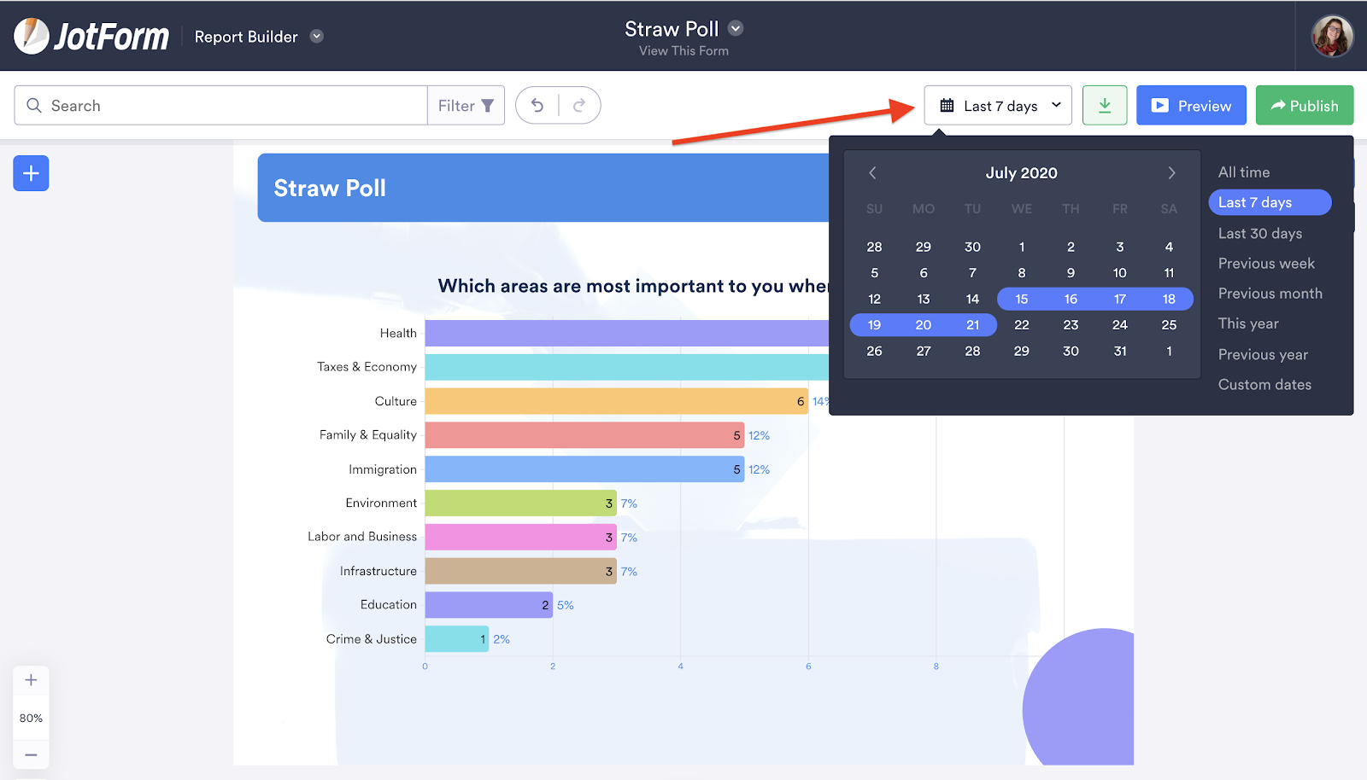Click the July 2020 month heading
This screenshot has height=780, width=1367.
click(x=1022, y=172)
